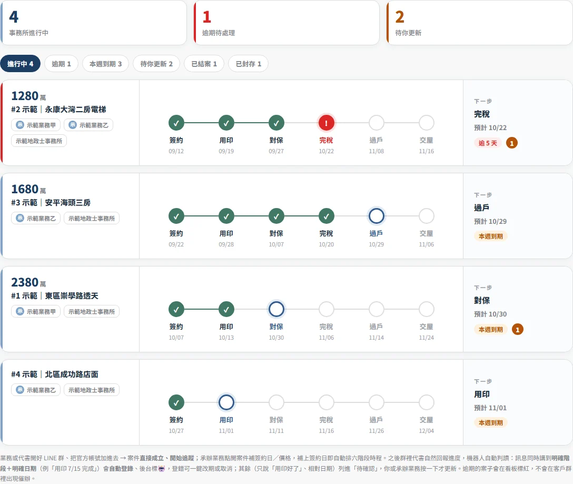Open the 本週到期 3 filter tab
The width and height of the screenshot is (573, 484).
[106, 64]
